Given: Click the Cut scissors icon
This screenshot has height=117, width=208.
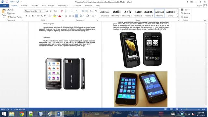Looking at the screenshot, I should pyautogui.click(x=9, y=10).
